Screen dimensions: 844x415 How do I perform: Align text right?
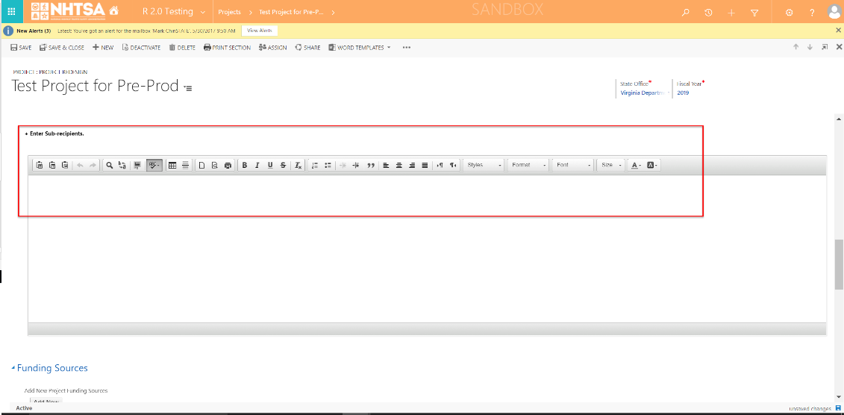tap(412, 165)
